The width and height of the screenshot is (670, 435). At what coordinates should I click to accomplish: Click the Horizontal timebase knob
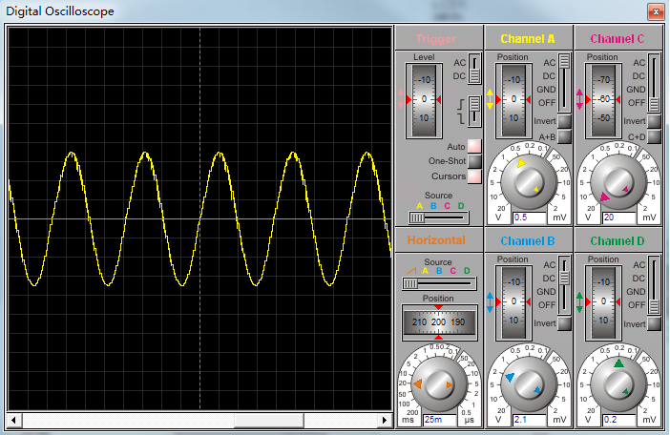click(438, 383)
